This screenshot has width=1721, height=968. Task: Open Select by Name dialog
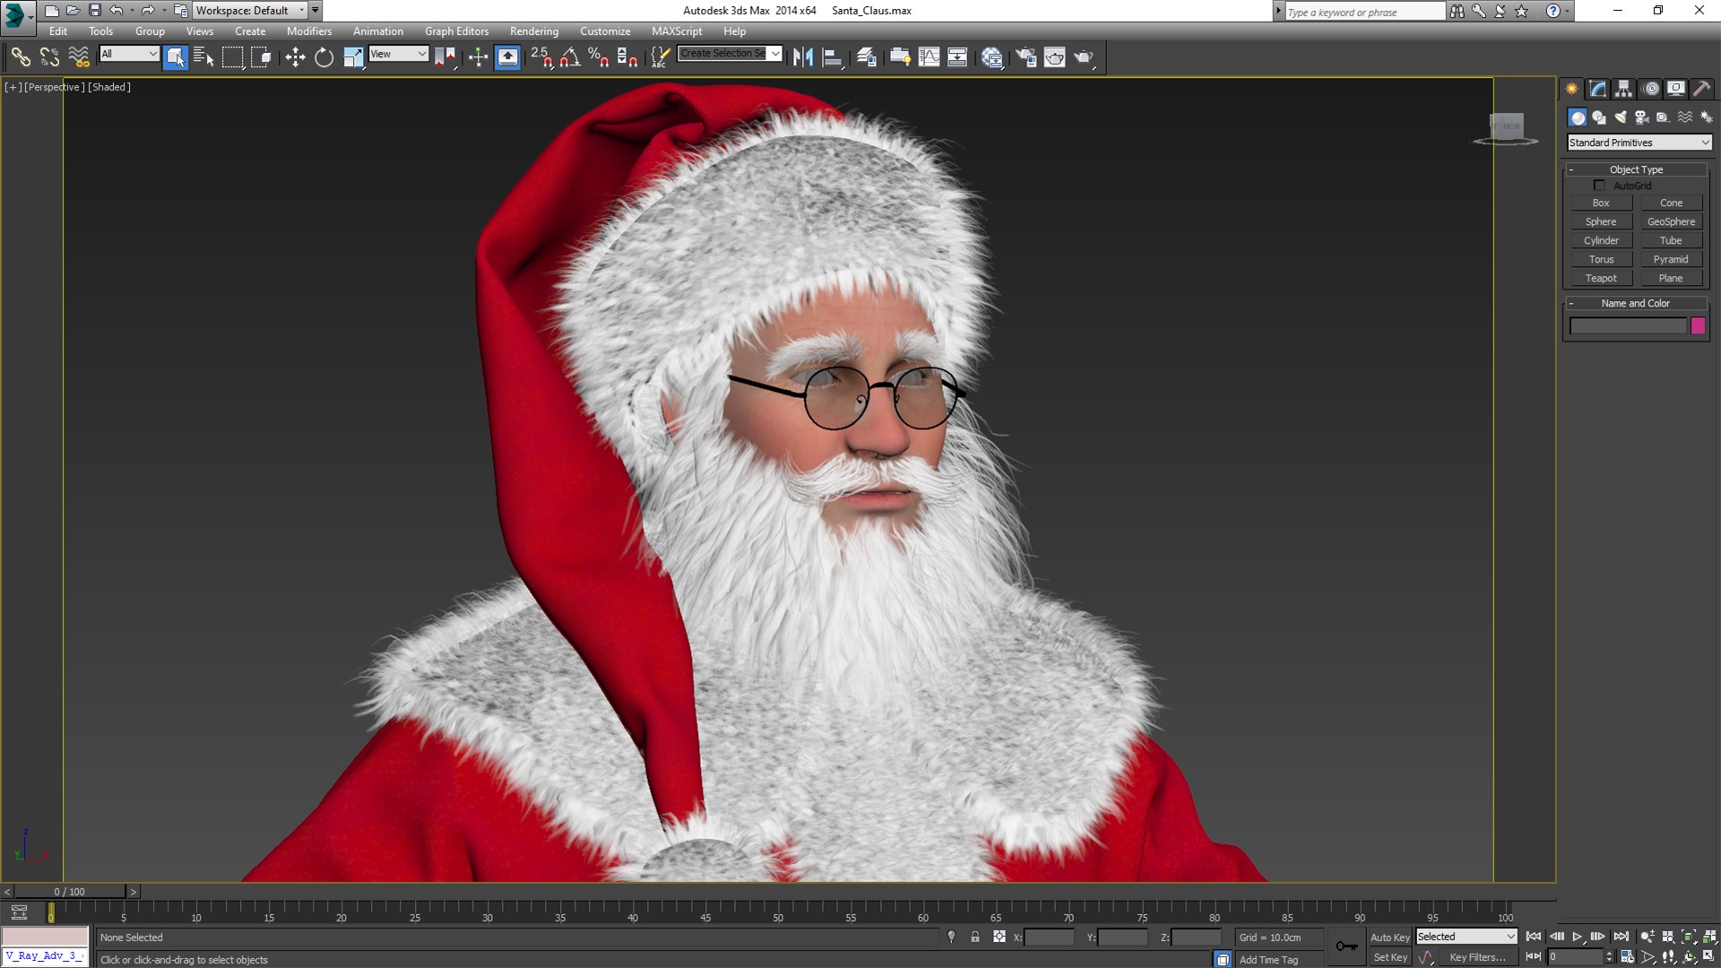click(x=203, y=57)
